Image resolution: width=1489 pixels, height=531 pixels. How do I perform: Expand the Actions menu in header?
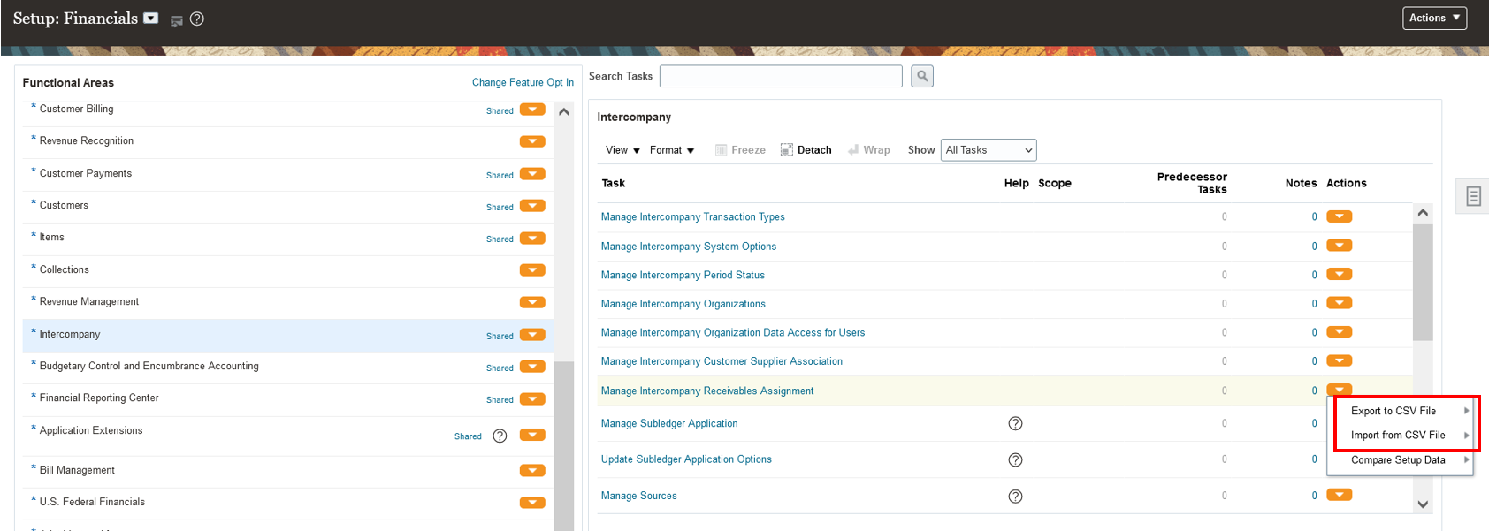(1434, 19)
